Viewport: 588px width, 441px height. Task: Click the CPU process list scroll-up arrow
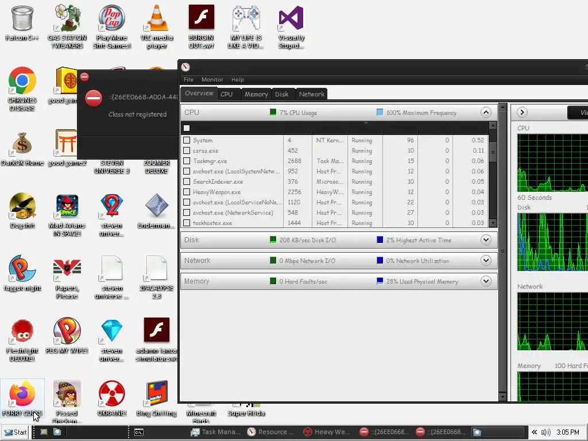493,126
